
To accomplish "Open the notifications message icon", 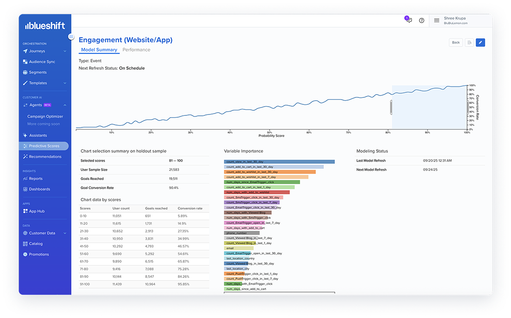I will point(408,20).
